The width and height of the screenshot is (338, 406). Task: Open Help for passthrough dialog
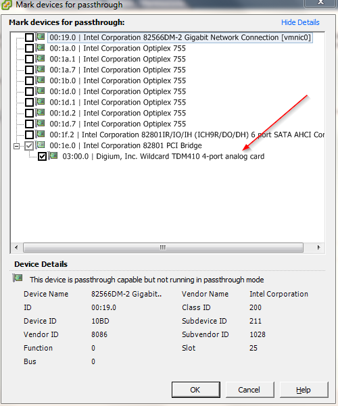click(304, 390)
